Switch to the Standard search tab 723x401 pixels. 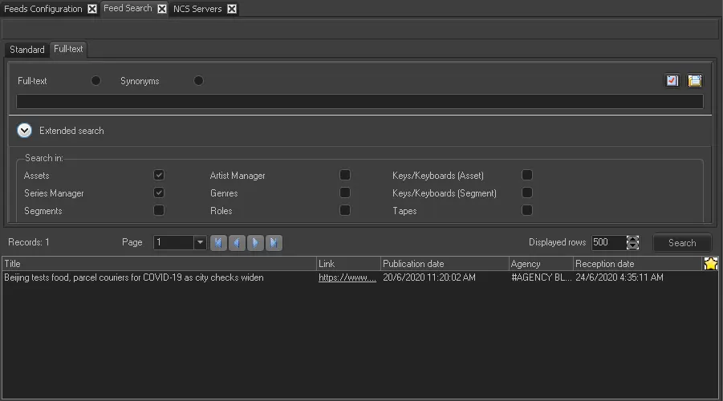(27, 50)
